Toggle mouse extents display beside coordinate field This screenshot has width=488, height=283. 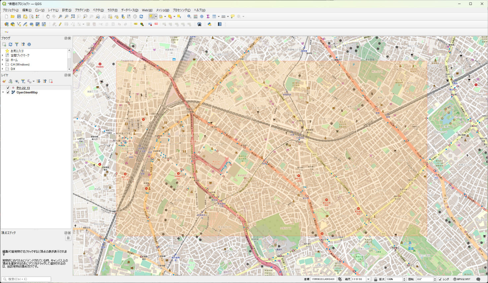(x=340, y=279)
